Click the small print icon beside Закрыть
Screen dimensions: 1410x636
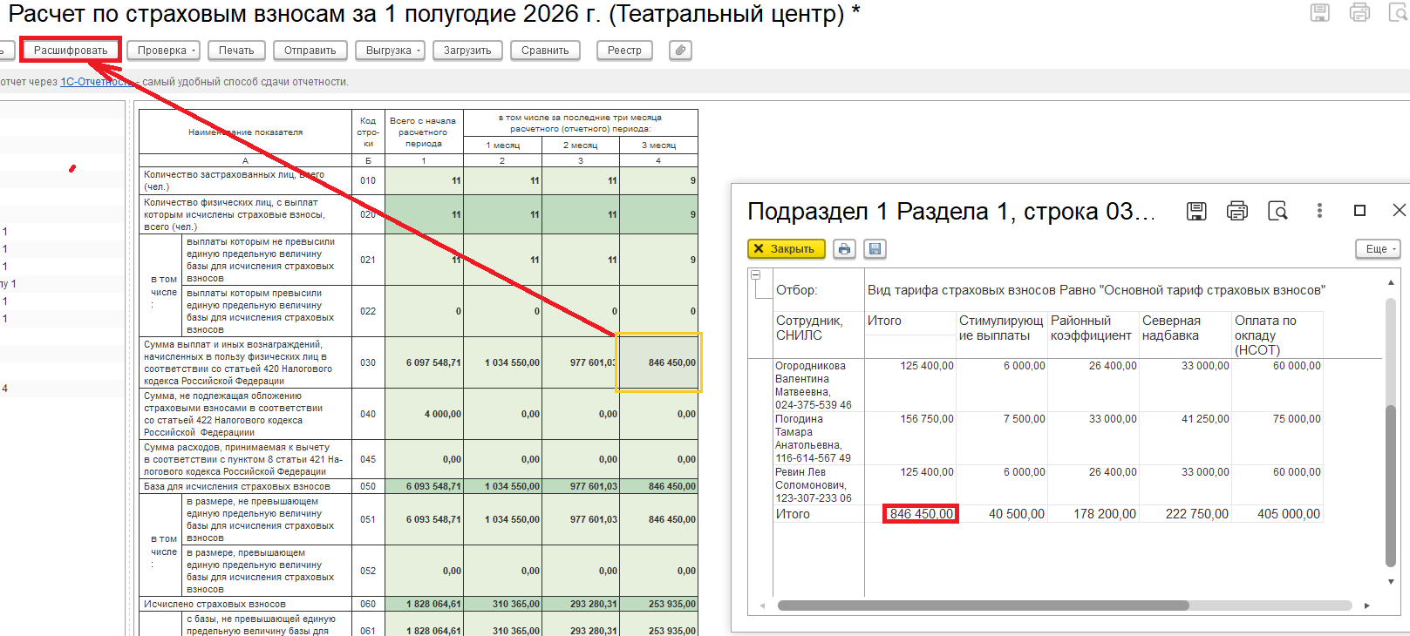(x=844, y=249)
